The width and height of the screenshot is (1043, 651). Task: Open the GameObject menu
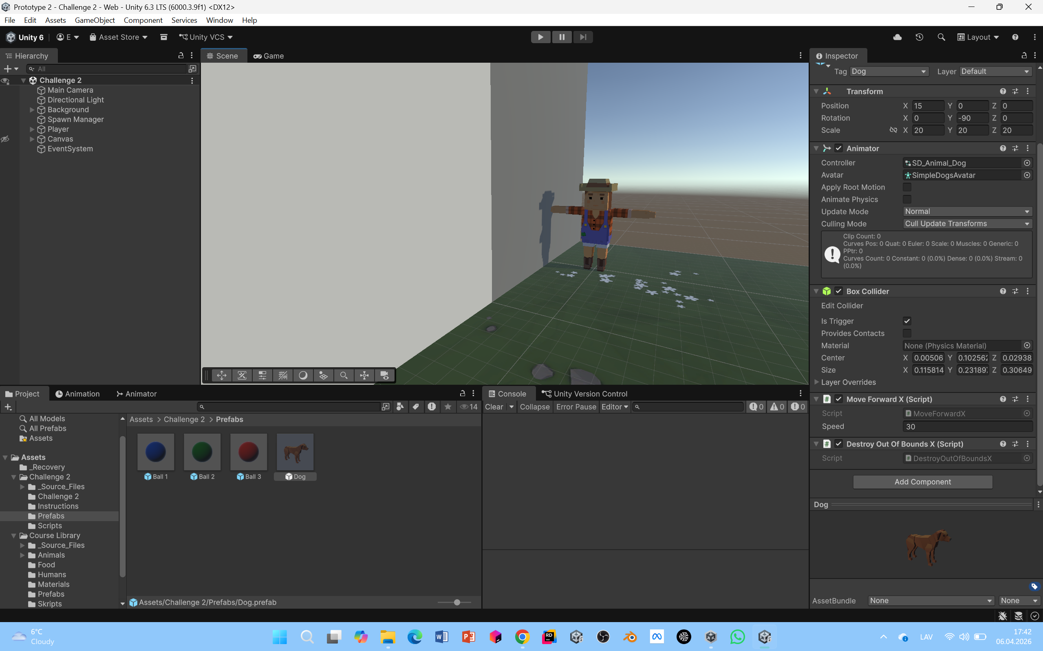(x=95, y=20)
